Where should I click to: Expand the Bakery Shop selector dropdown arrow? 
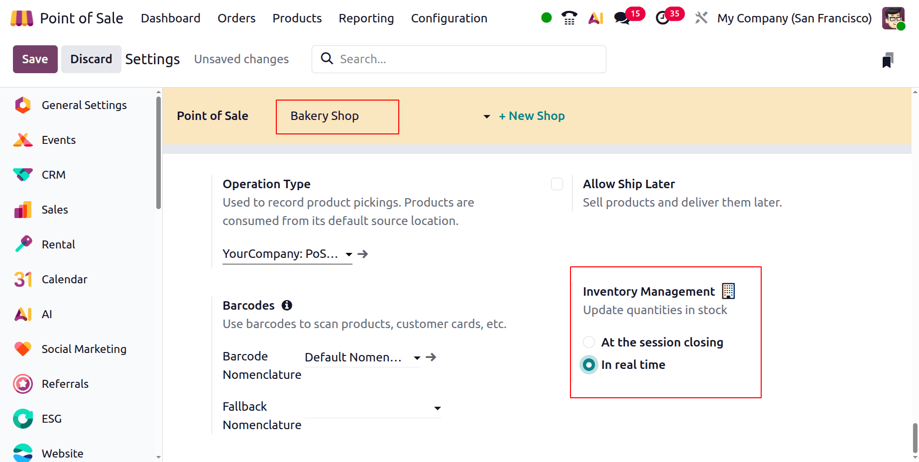(x=487, y=116)
